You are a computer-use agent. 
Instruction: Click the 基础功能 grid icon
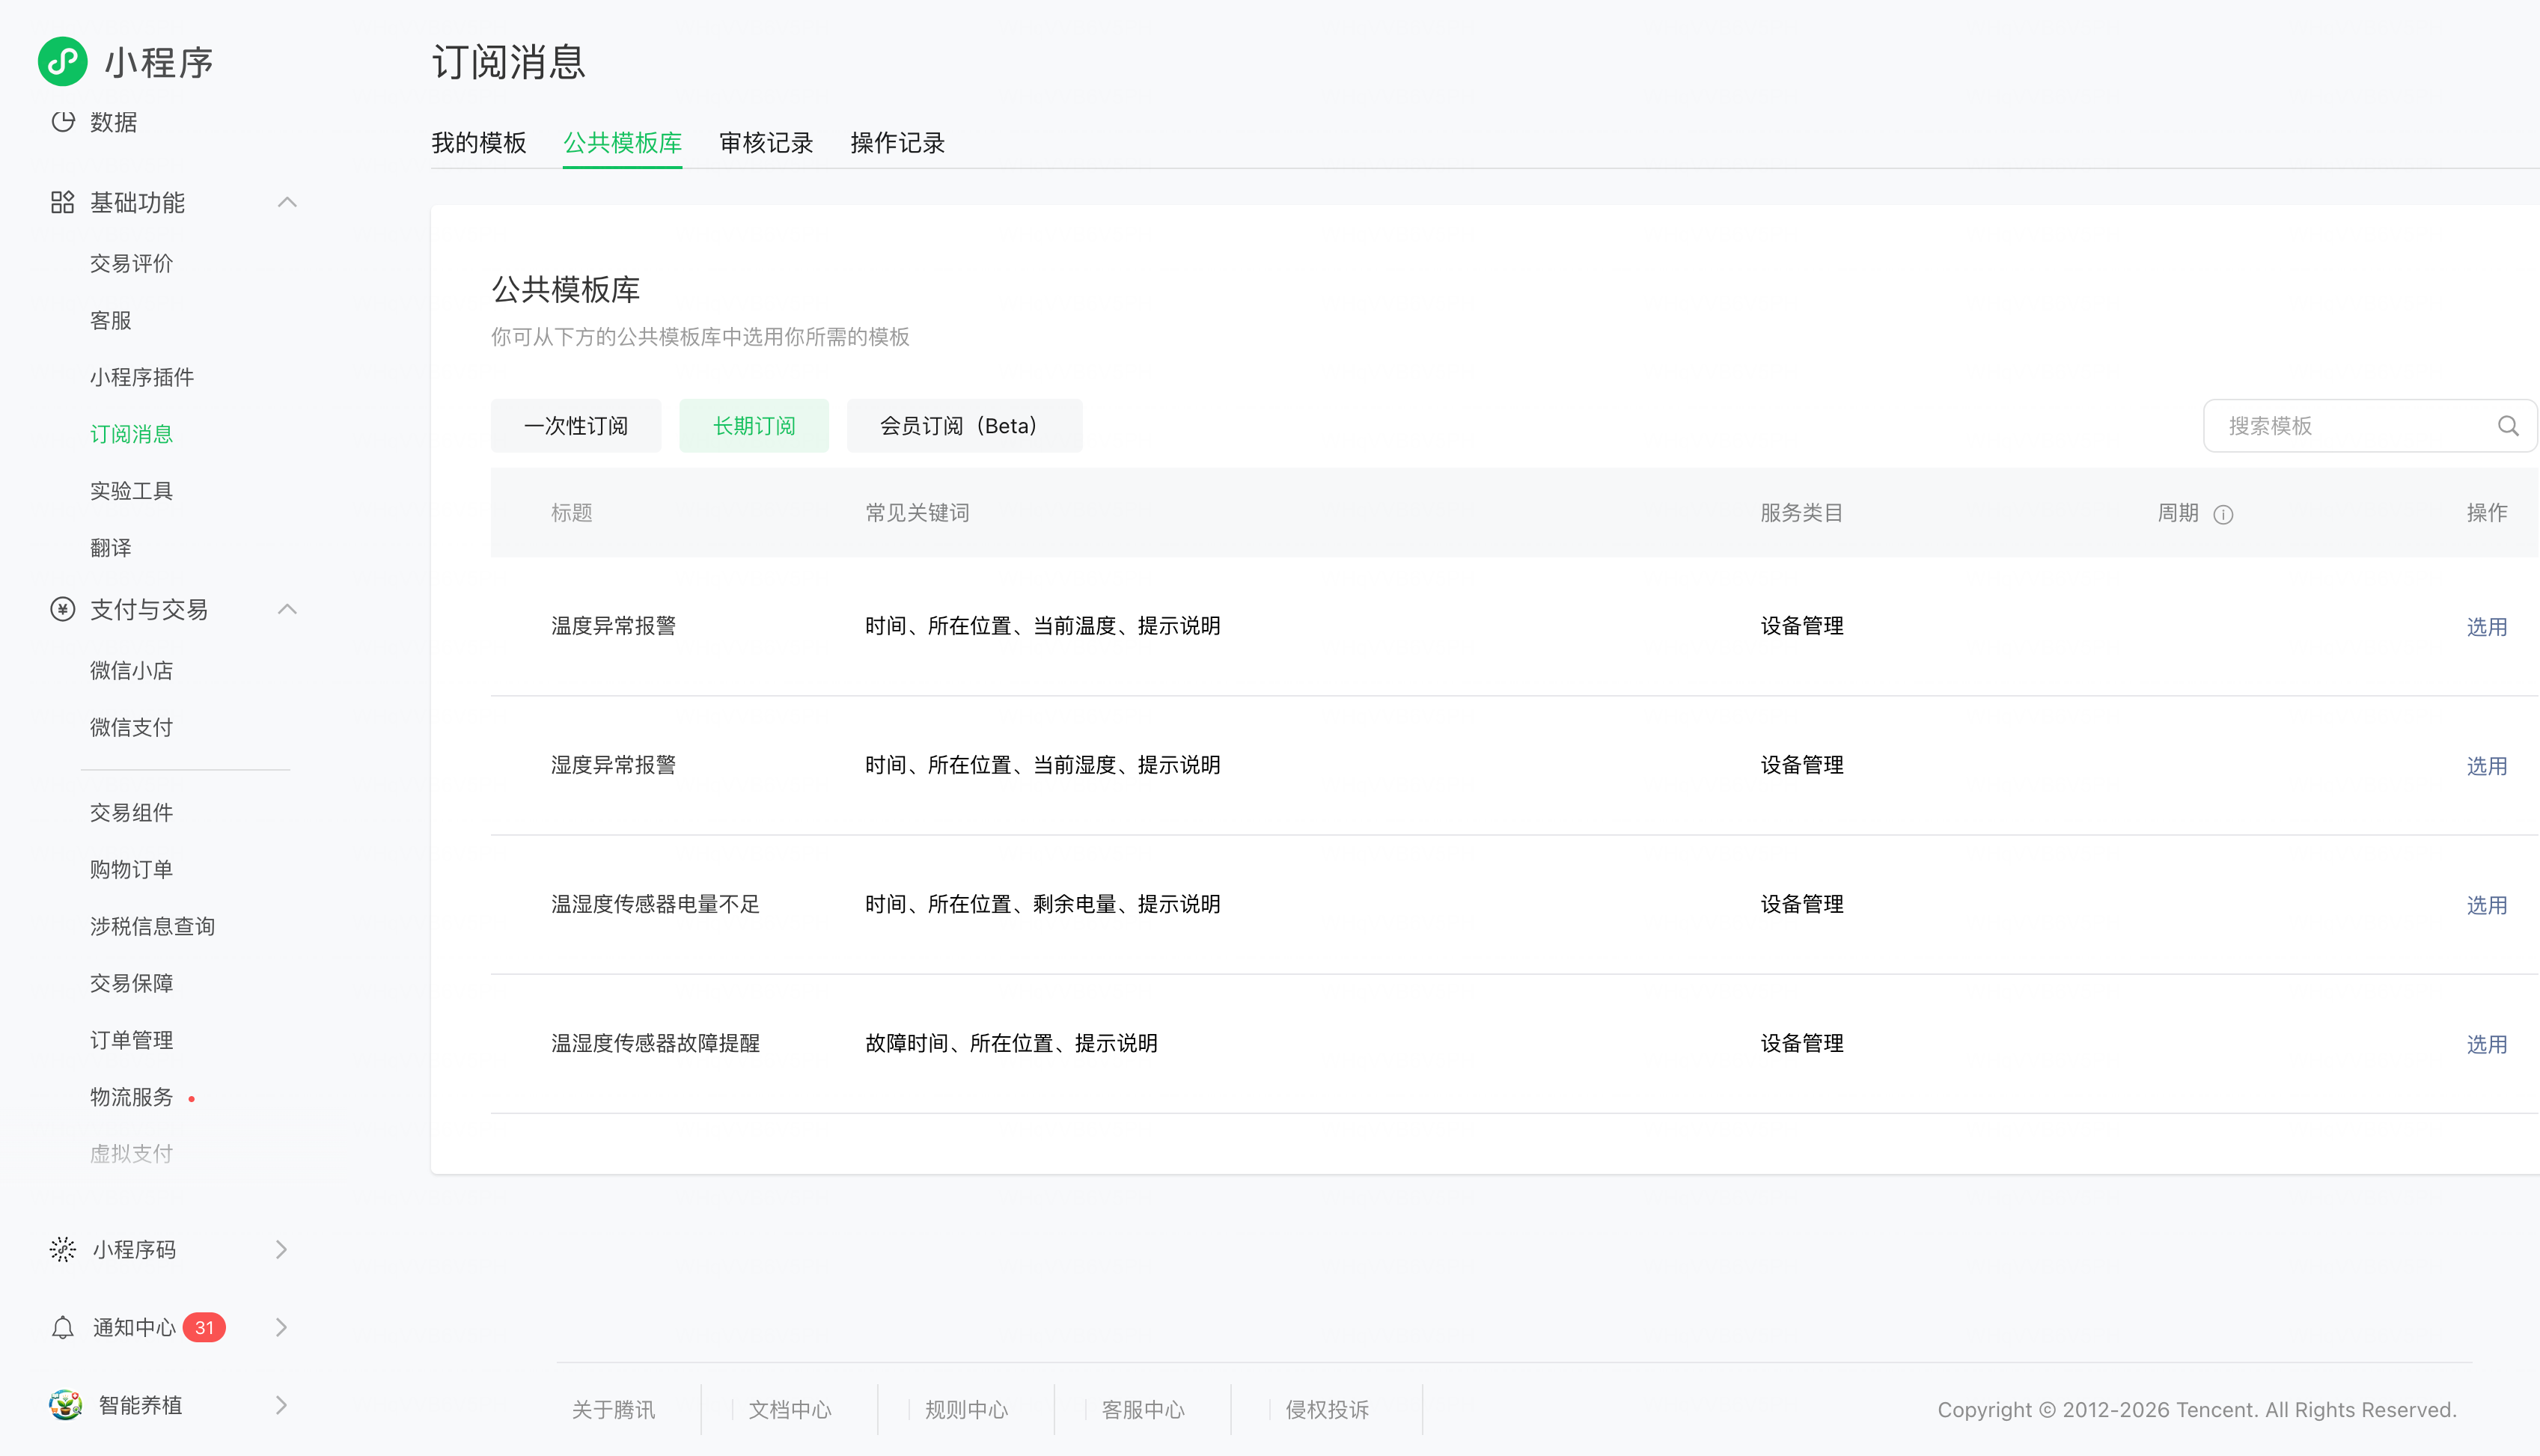tap(62, 203)
